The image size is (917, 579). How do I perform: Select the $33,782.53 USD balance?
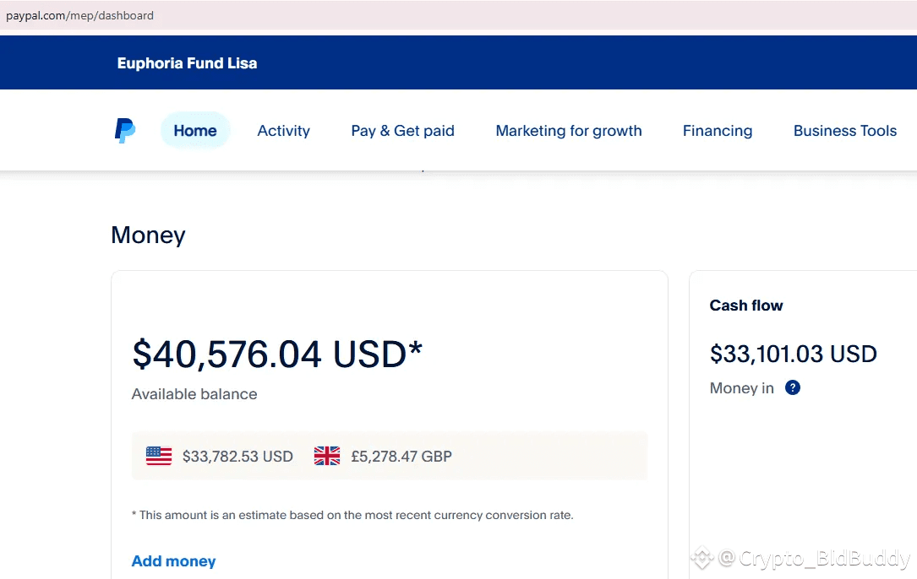pyautogui.click(x=237, y=457)
